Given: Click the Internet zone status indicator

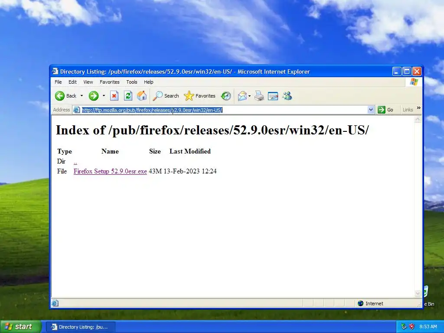Looking at the screenshot, I should coord(370,304).
